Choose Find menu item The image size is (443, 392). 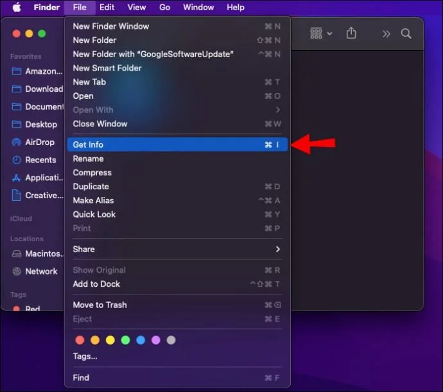[177, 378]
